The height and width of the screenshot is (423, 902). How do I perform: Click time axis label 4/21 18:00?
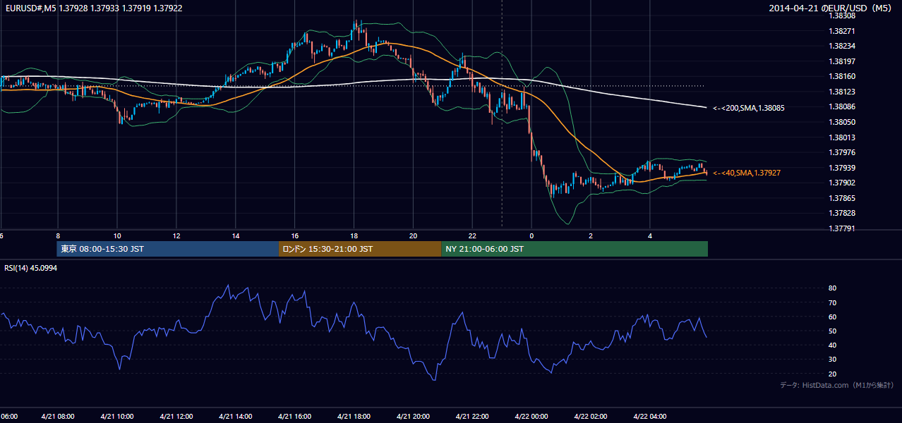click(x=354, y=417)
